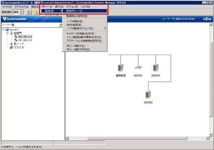The width and height of the screenshot is (214, 150).
Task: Open ノードの監視(オプション)(O) submenu
Action: click(x=85, y=28)
